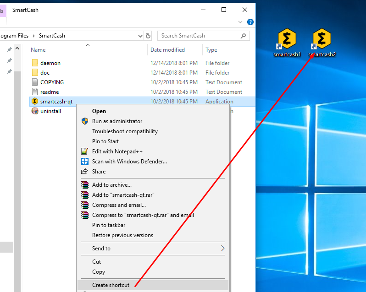Screen dimensions: 366x292
Task: Click the Notepad++ icon in context menu
Action: click(84, 151)
